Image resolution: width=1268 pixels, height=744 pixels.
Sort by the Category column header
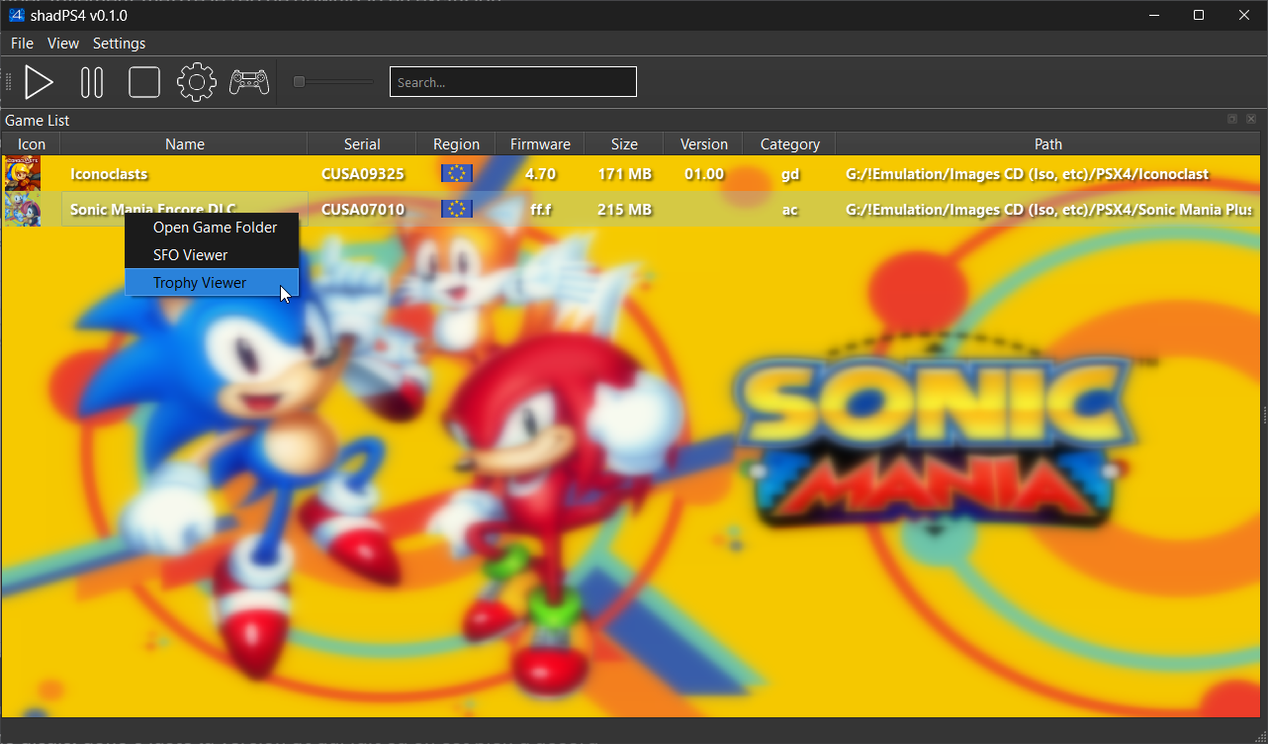(789, 144)
